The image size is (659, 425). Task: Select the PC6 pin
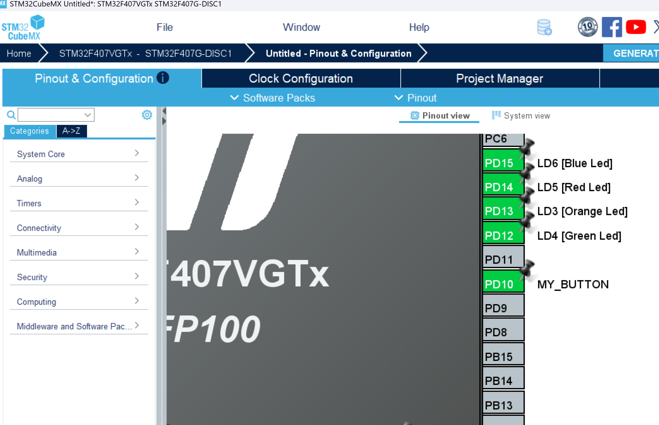503,140
